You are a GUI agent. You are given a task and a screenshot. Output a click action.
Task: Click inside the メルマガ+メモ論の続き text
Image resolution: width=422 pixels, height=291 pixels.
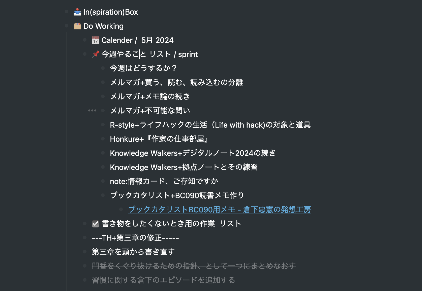tap(150, 96)
